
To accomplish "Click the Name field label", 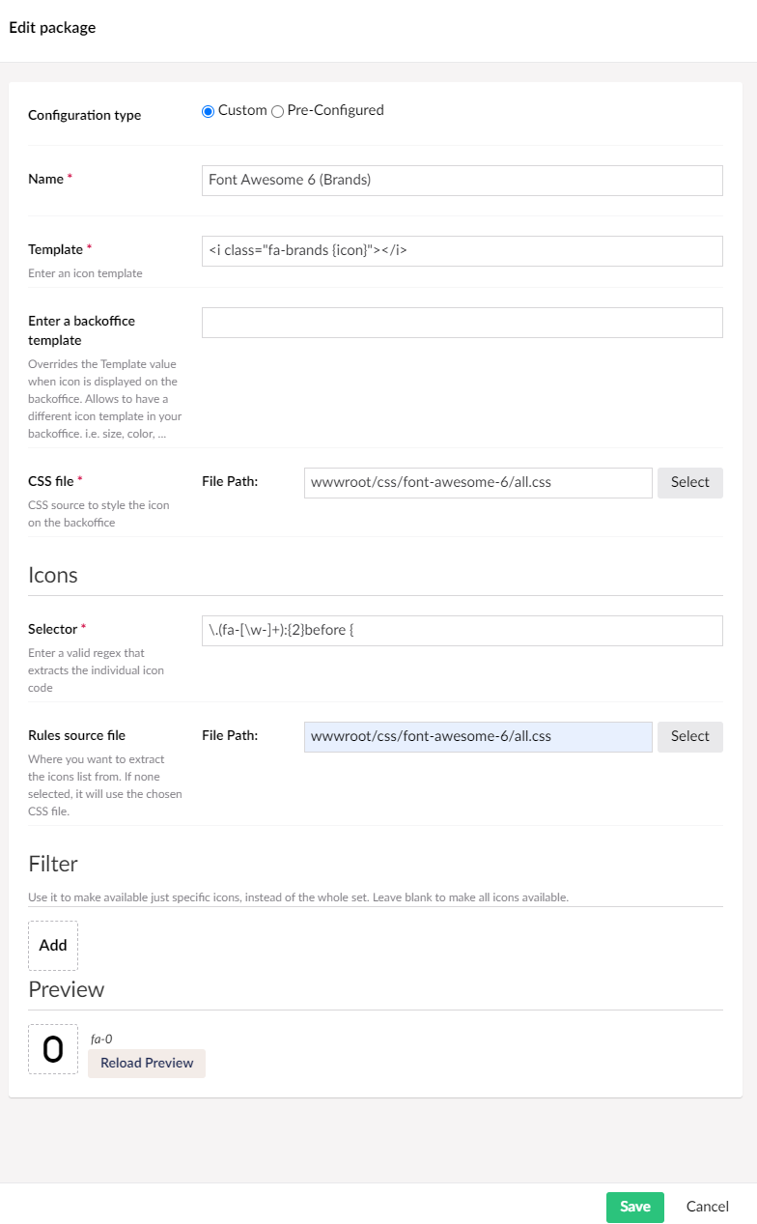I will [x=45, y=180].
